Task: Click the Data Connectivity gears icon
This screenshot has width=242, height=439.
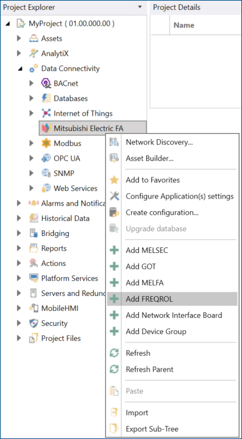Action: 34,69
